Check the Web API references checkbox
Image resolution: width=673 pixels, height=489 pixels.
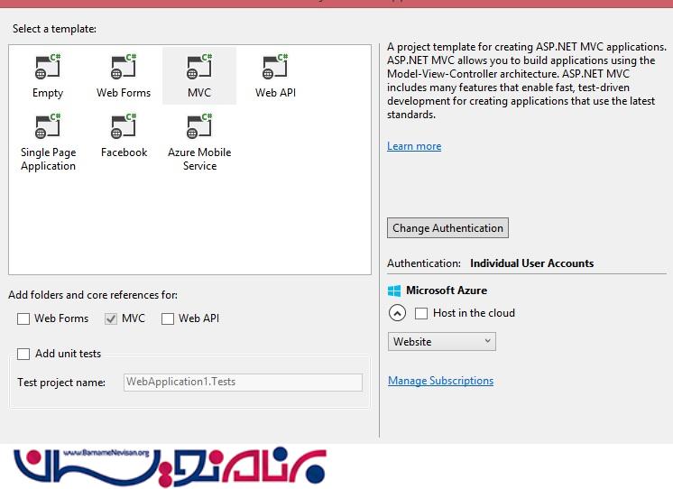tap(167, 318)
